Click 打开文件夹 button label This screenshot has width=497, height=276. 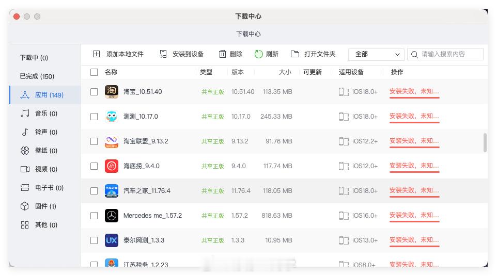point(320,54)
